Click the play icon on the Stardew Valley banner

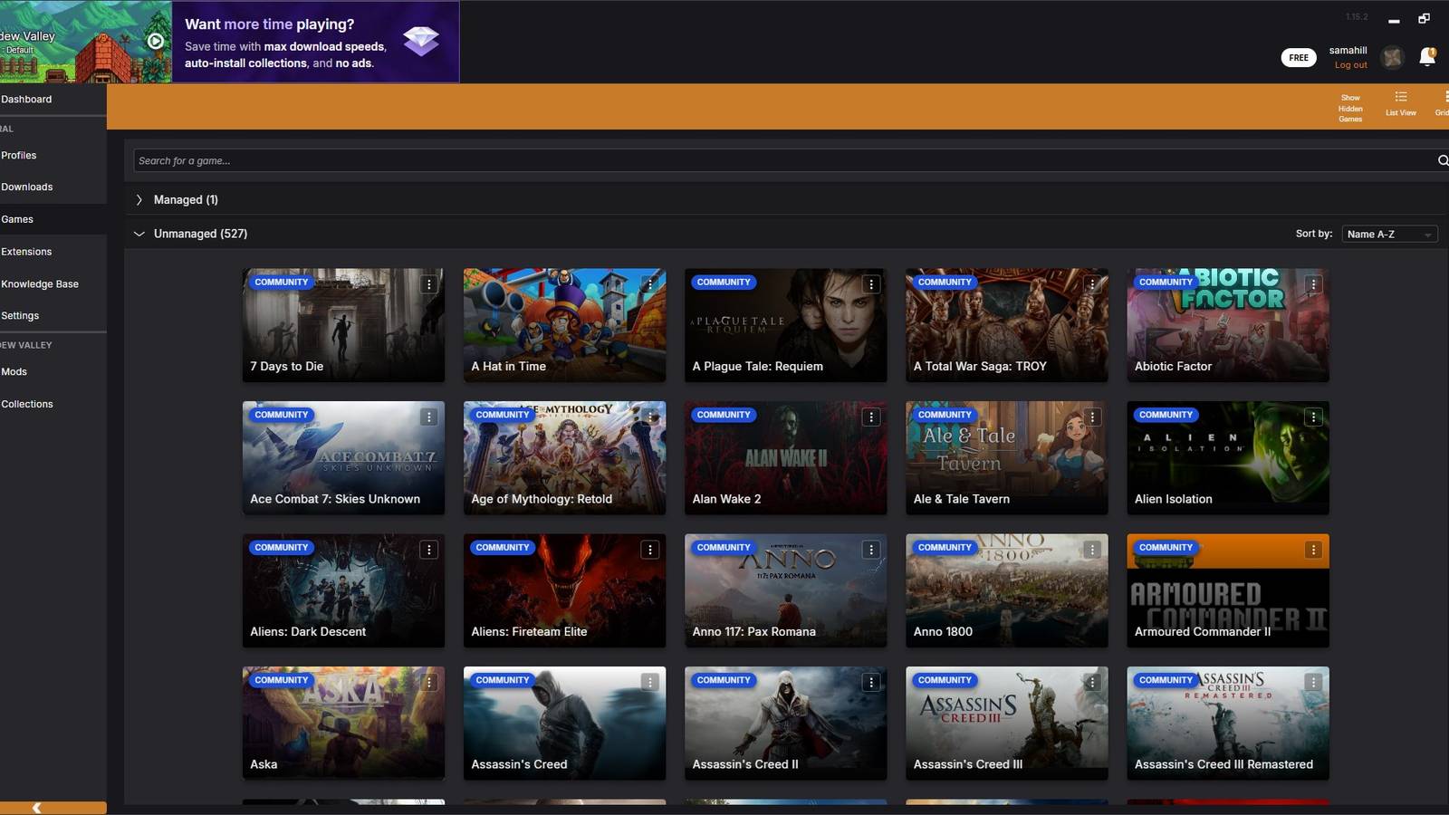(x=155, y=42)
